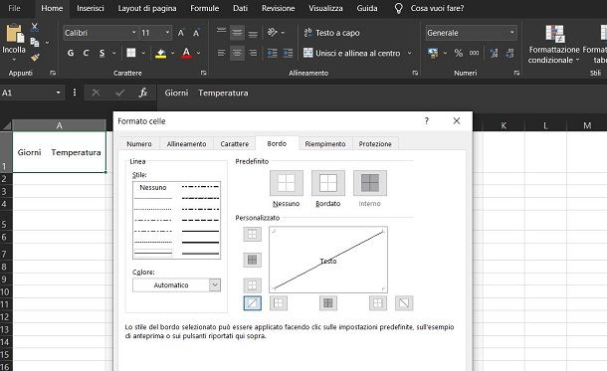Click the percent style icon
Image resolution: width=607 pixels, height=371 pixels.
459,53
